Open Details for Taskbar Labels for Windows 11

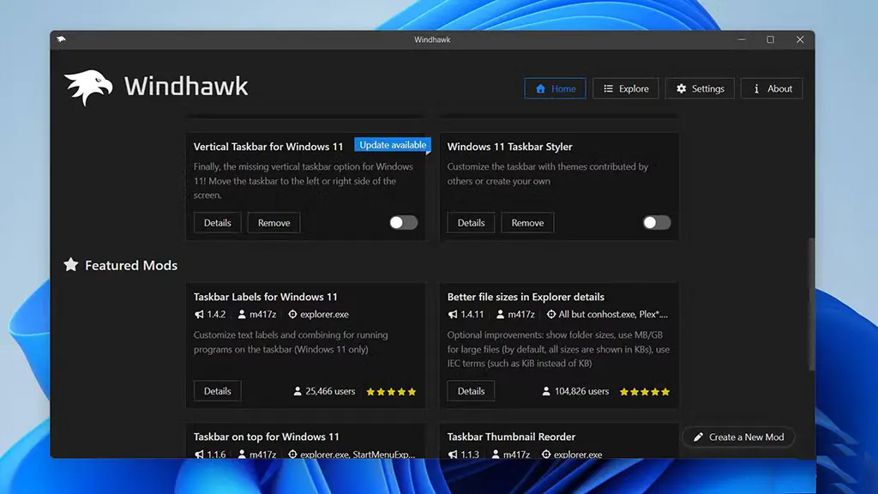pos(217,390)
